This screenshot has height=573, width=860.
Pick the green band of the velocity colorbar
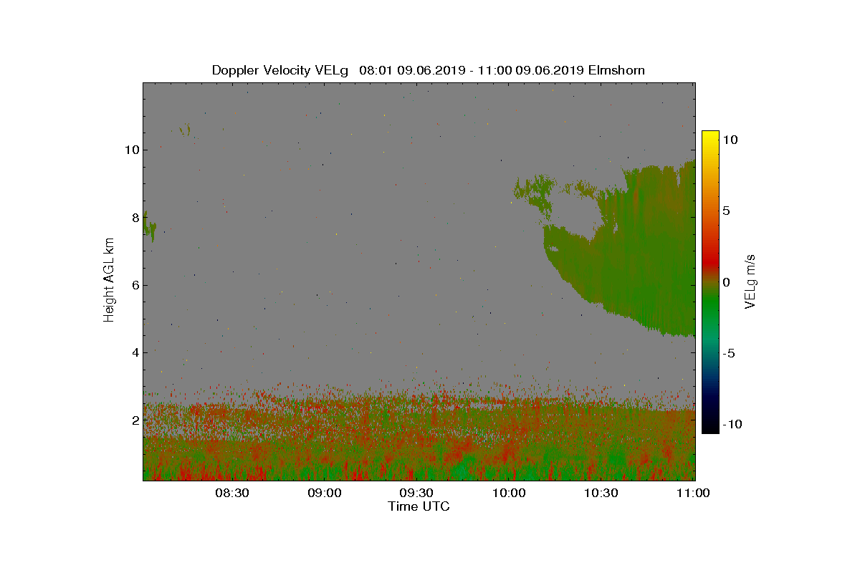pos(710,304)
